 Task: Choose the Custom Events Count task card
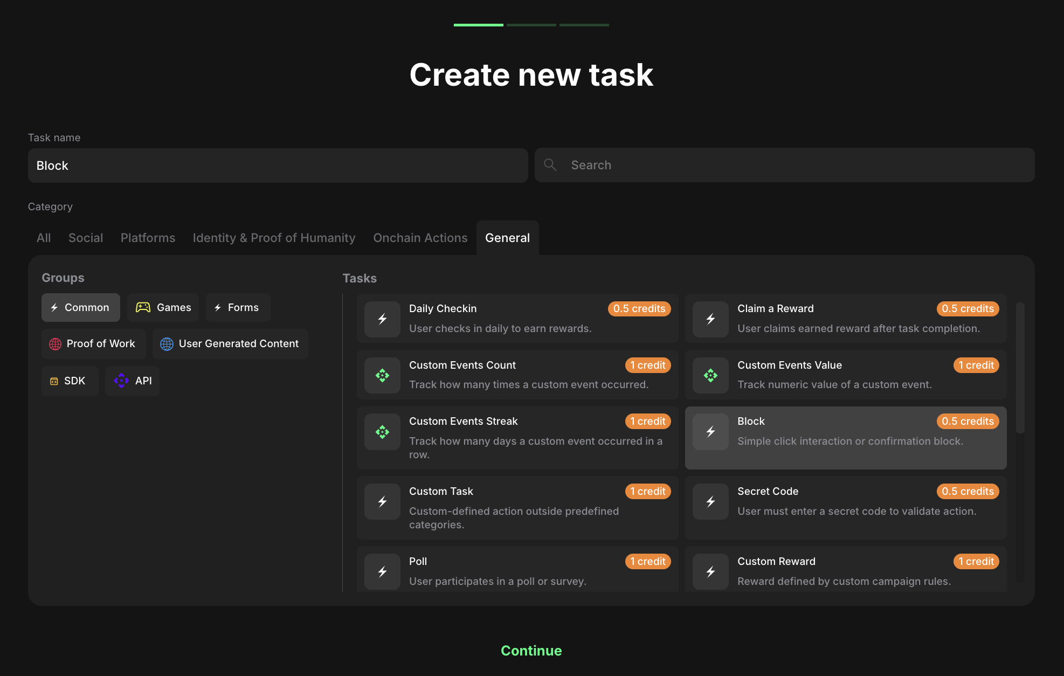(517, 375)
